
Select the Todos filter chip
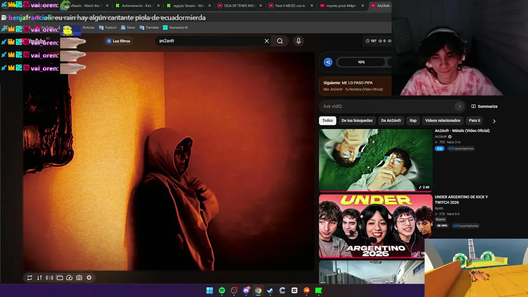(328, 120)
